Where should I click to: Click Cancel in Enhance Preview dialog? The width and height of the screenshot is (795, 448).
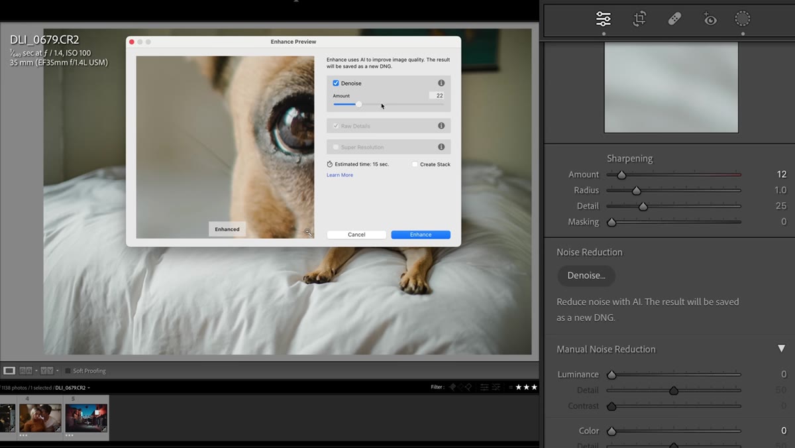click(x=356, y=235)
